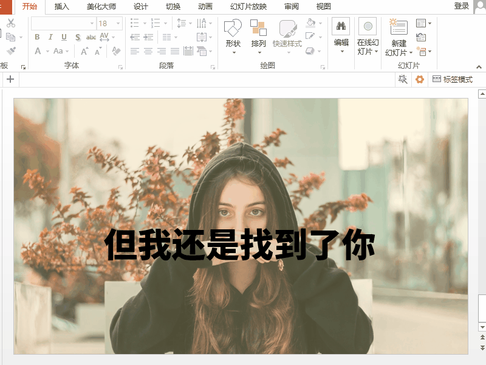The height and width of the screenshot is (365, 486).
Task: Select the Cut scissors icon
Action: pyautogui.click(x=11, y=23)
